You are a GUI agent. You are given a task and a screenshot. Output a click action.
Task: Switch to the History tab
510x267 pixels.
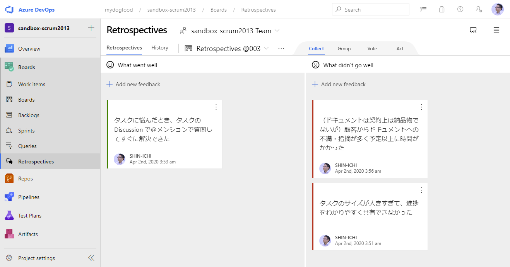pyautogui.click(x=159, y=48)
